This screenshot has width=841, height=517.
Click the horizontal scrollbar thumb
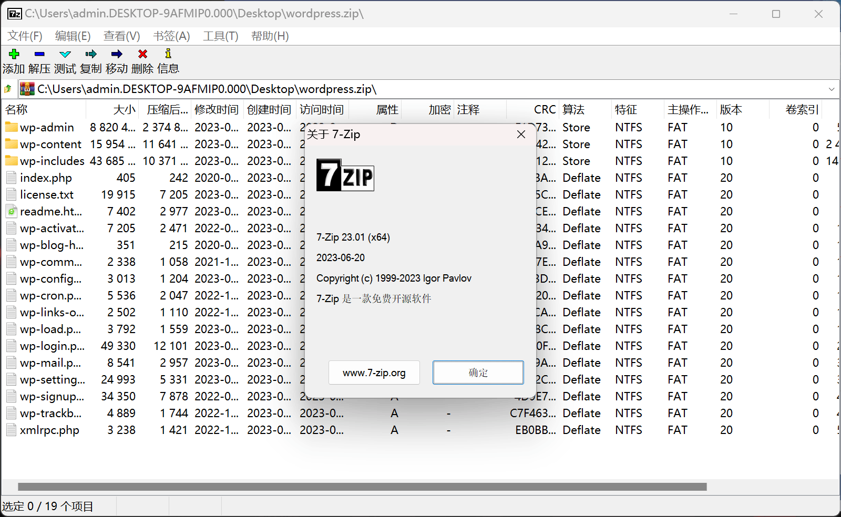click(x=362, y=487)
